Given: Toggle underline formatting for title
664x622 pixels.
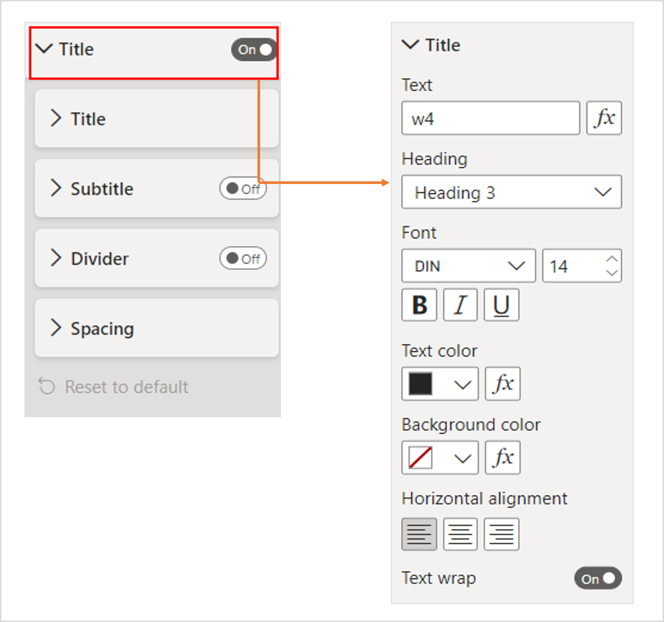Looking at the screenshot, I should click(501, 305).
